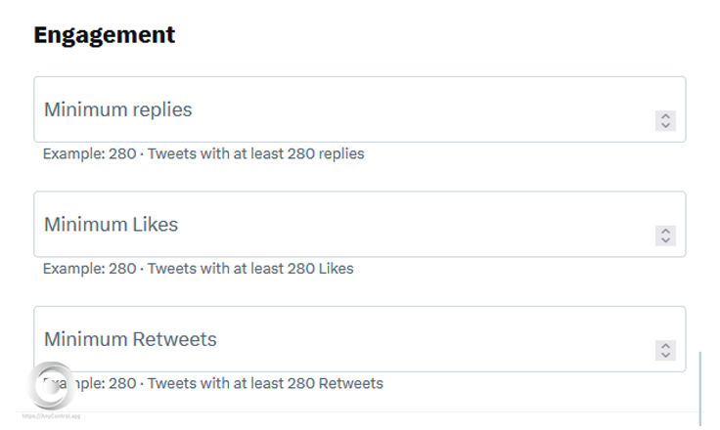This screenshot has height=430, width=720.
Task: Open the AnyControl.app watermark link
Action: coord(52,416)
